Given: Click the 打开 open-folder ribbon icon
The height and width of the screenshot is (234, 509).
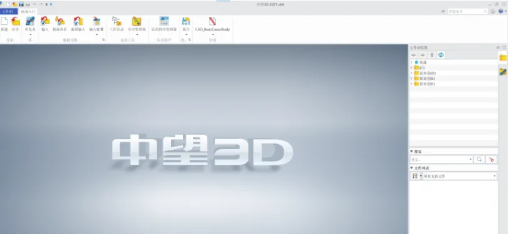Looking at the screenshot, I should (15, 22).
